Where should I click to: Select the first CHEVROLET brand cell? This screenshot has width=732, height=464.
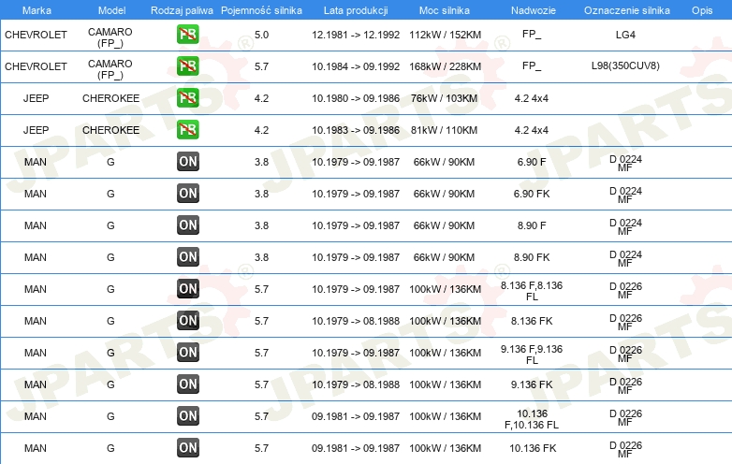(36, 35)
